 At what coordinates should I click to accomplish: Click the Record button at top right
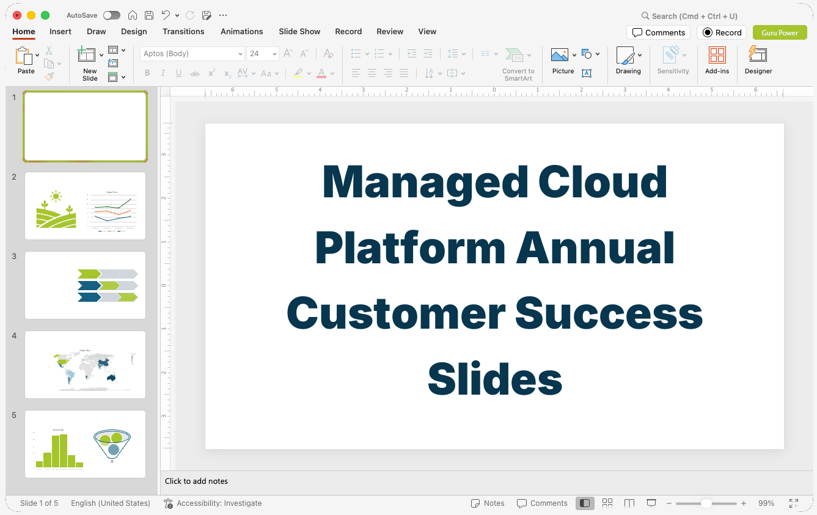722,32
